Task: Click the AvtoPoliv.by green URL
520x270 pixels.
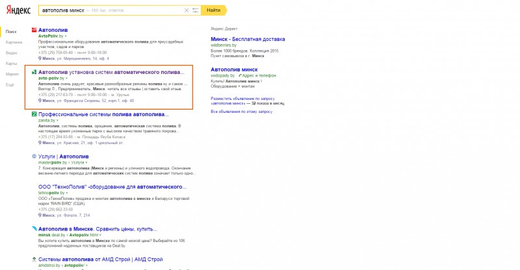Action: (x=51, y=36)
